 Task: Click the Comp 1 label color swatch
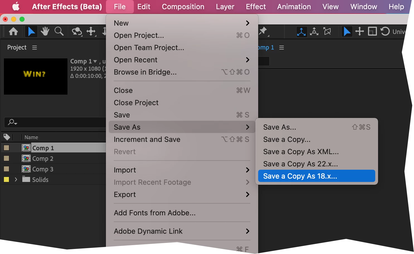(x=6, y=148)
